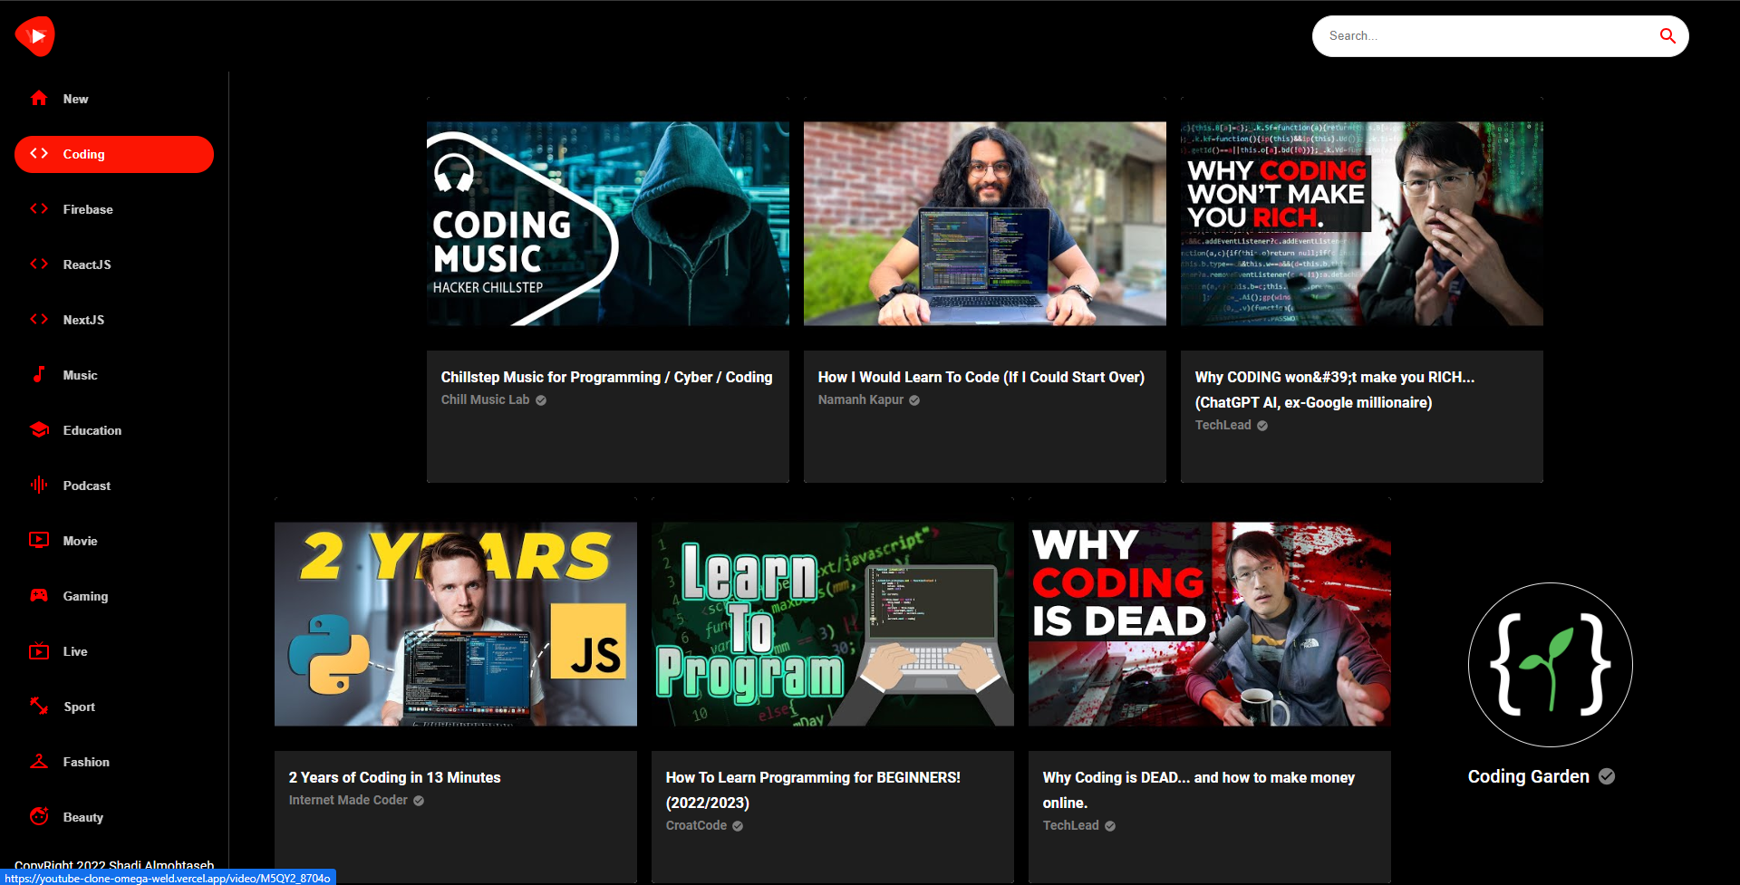The height and width of the screenshot is (885, 1740).
Task: Click the red YouTube-clone play logo
Action: (35, 36)
